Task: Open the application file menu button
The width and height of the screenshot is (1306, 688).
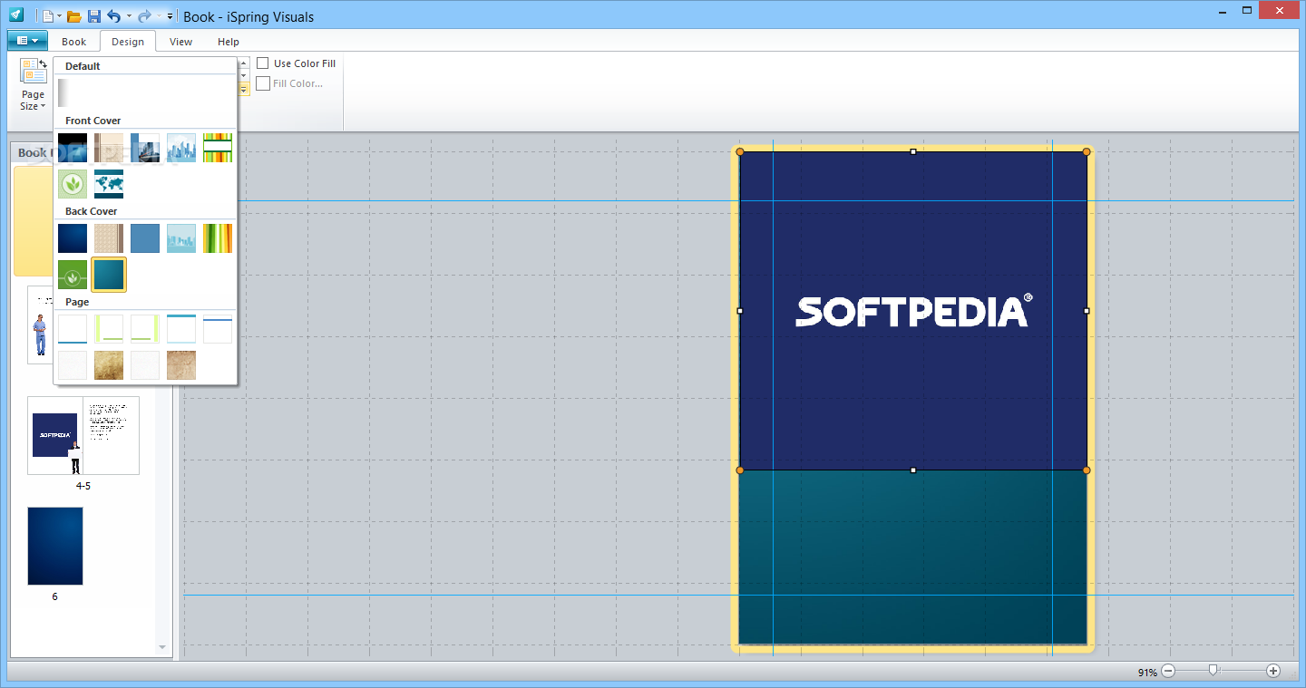Action: 27,41
